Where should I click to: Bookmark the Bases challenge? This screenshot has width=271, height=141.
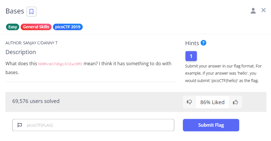click(31, 12)
